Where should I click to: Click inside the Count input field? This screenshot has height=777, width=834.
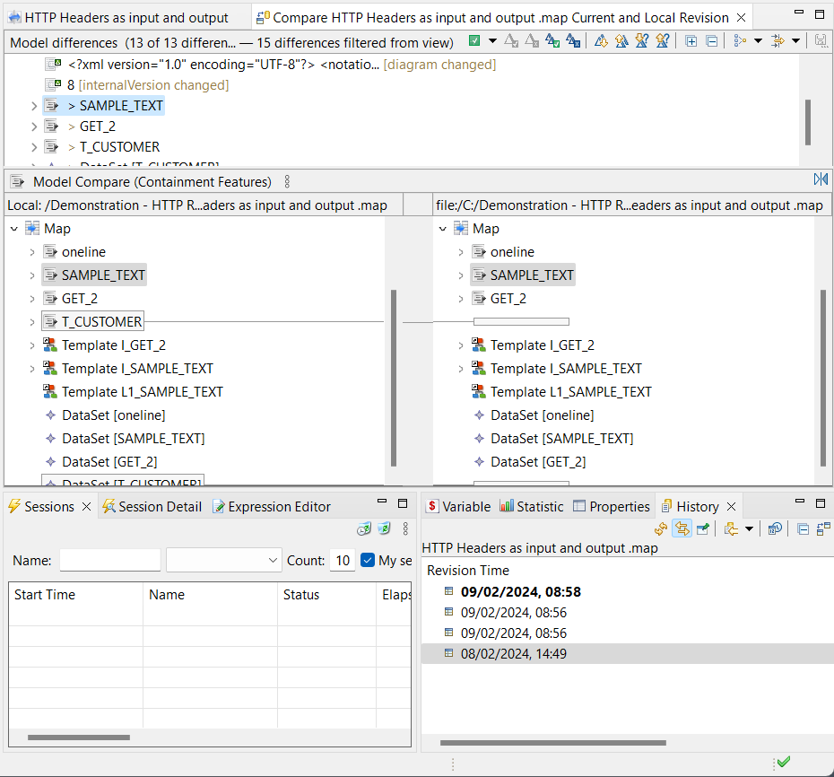(x=342, y=560)
